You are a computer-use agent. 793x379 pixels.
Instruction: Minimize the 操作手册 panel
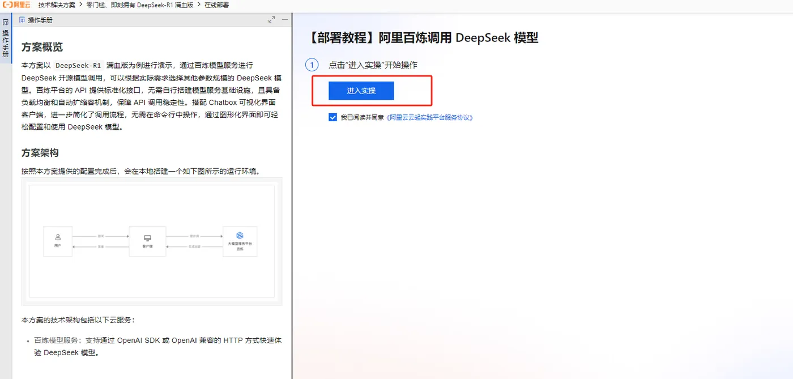(285, 20)
